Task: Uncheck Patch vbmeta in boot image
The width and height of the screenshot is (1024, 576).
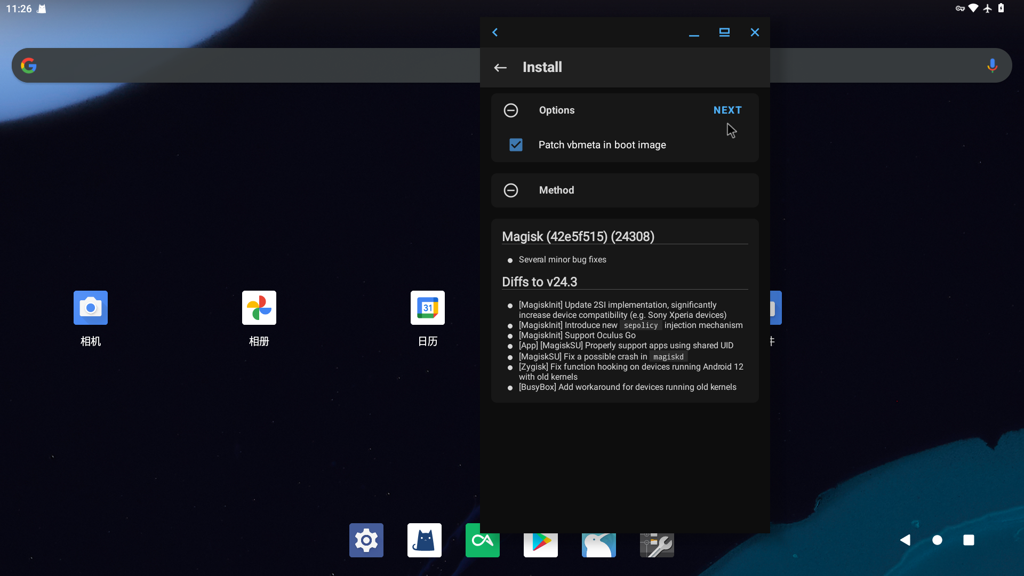Action: pyautogui.click(x=516, y=145)
